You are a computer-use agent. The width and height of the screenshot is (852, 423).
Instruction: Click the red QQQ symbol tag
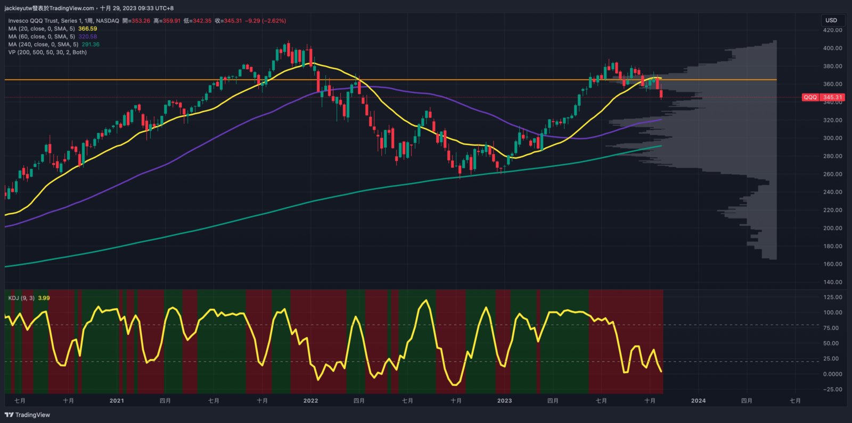810,97
